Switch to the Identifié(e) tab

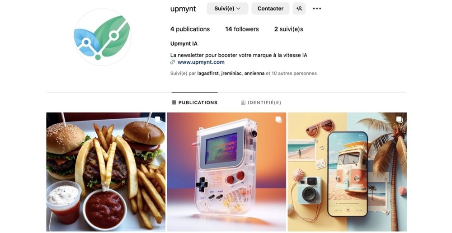pos(261,103)
